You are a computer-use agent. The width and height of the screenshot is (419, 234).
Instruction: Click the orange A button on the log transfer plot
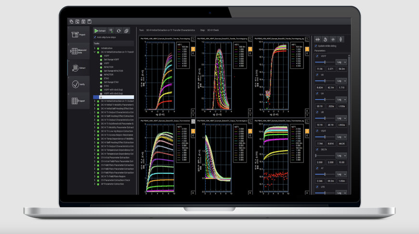307,49
